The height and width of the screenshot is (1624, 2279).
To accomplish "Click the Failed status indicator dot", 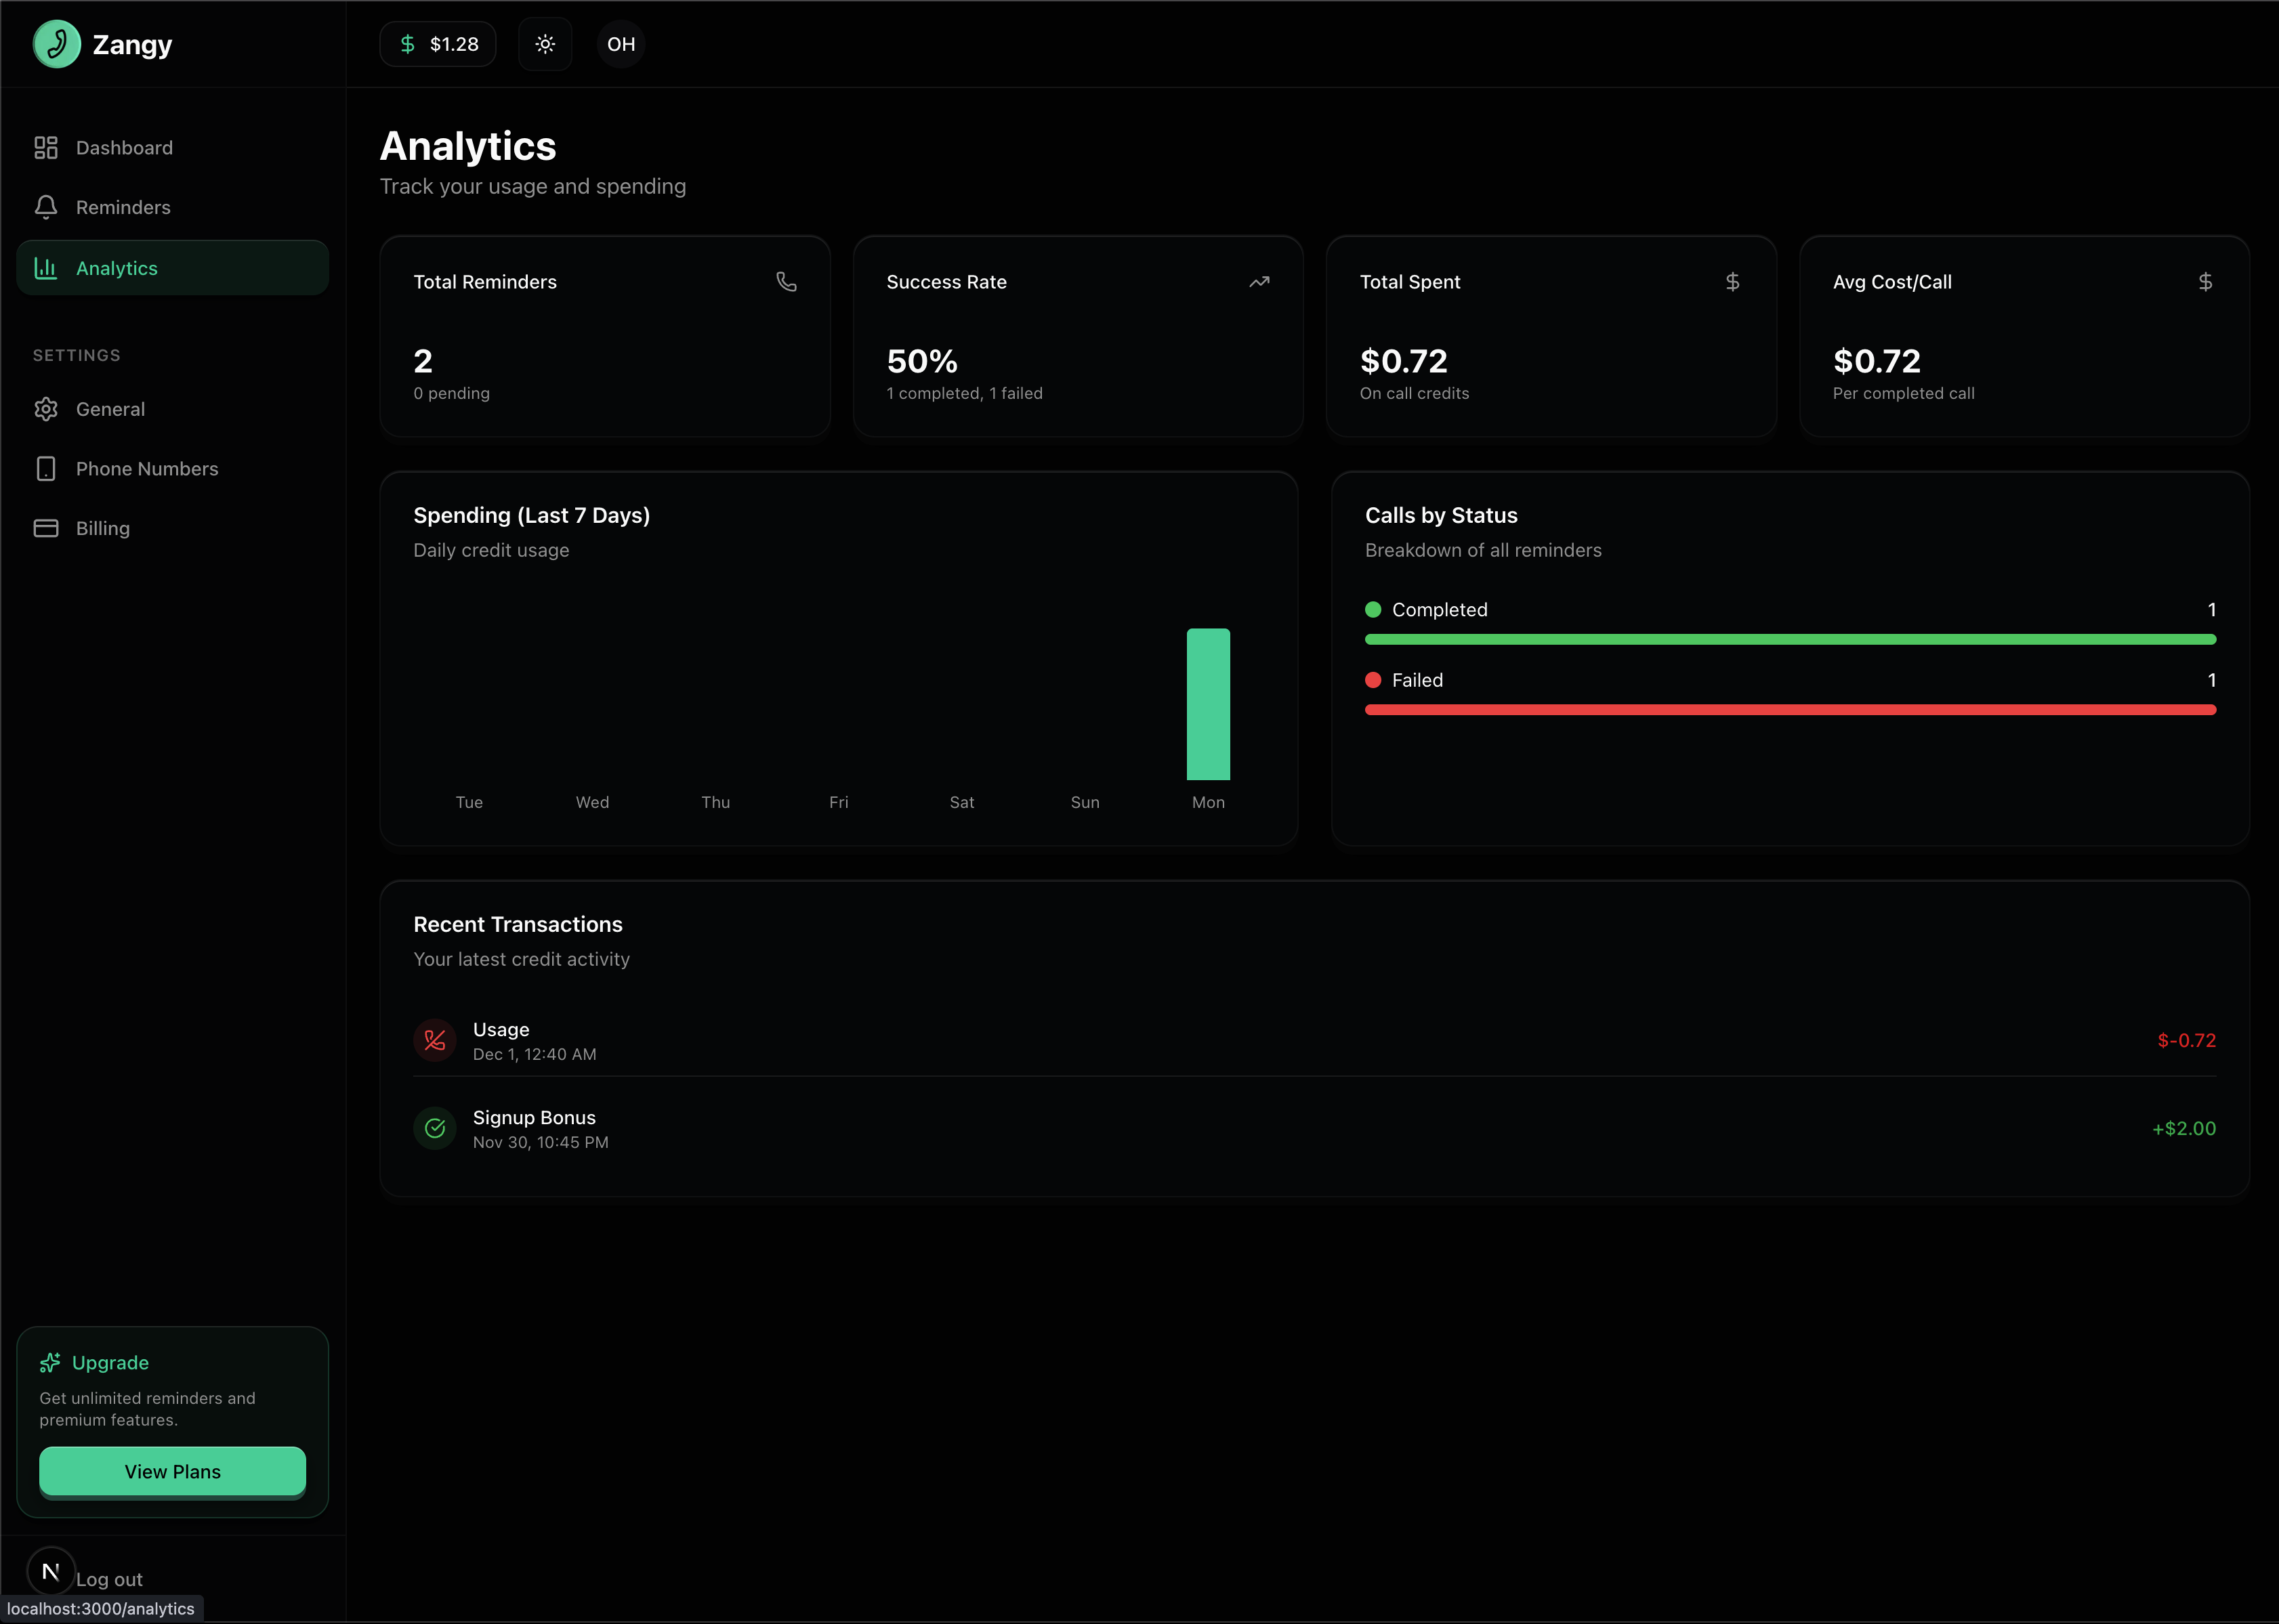I will (x=1374, y=680).
